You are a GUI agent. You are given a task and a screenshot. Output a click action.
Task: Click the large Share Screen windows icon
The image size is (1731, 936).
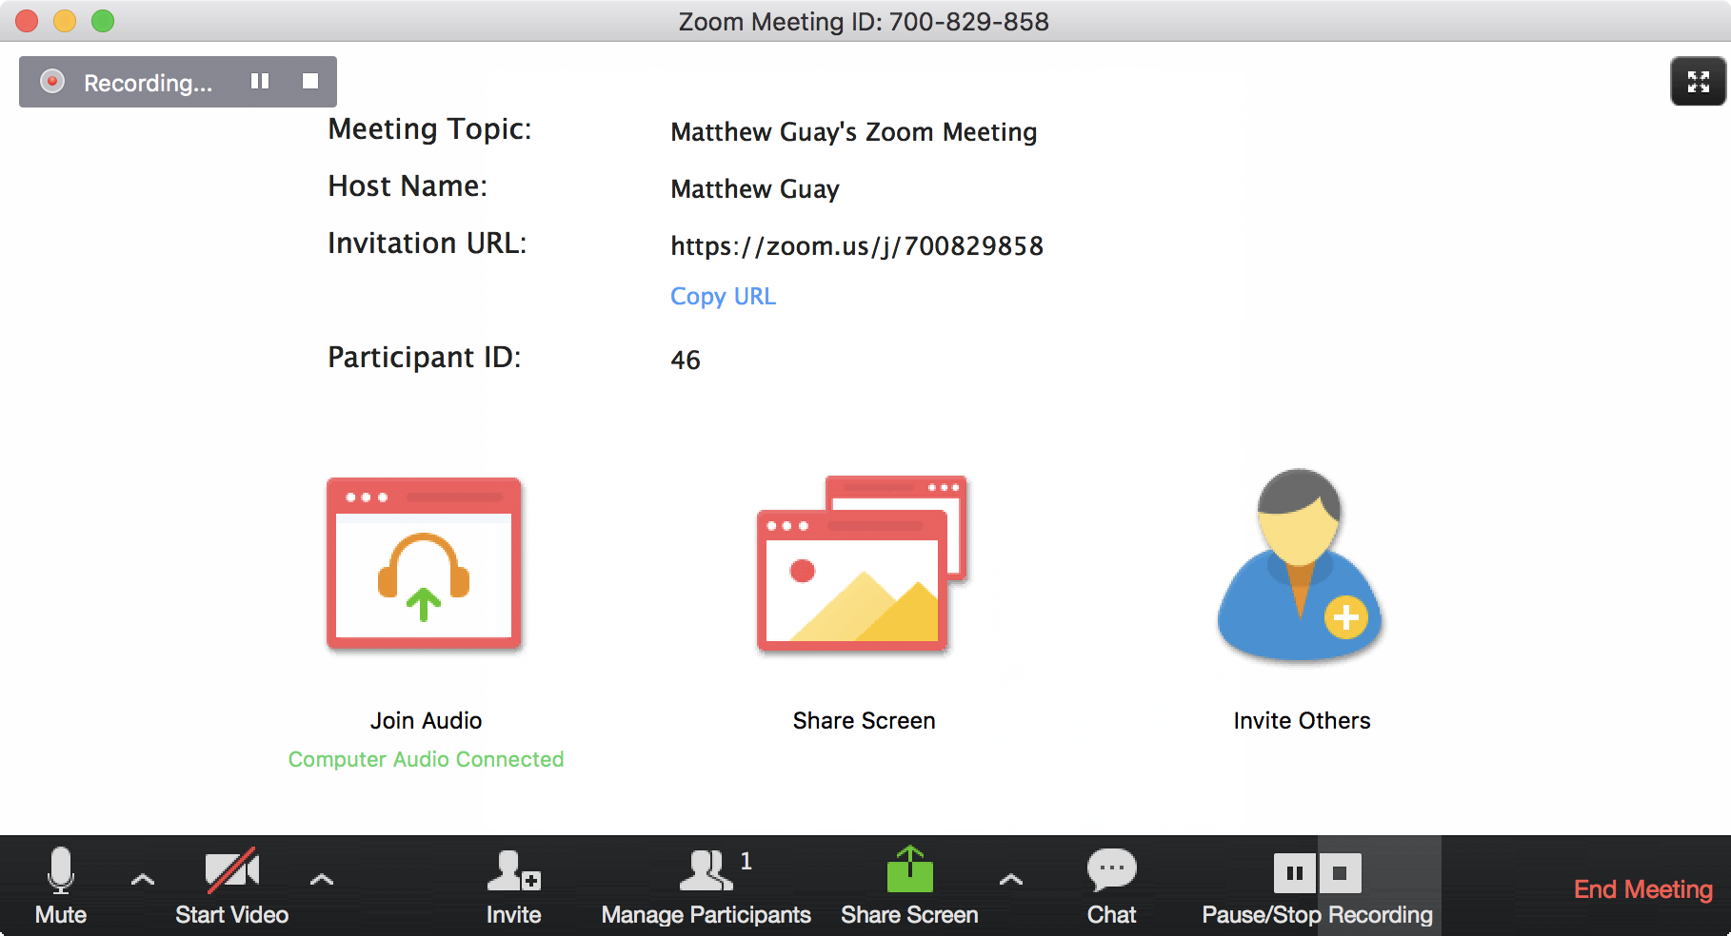[862, 565]
